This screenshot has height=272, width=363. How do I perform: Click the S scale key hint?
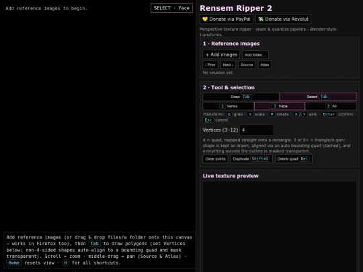coord(250,114)
